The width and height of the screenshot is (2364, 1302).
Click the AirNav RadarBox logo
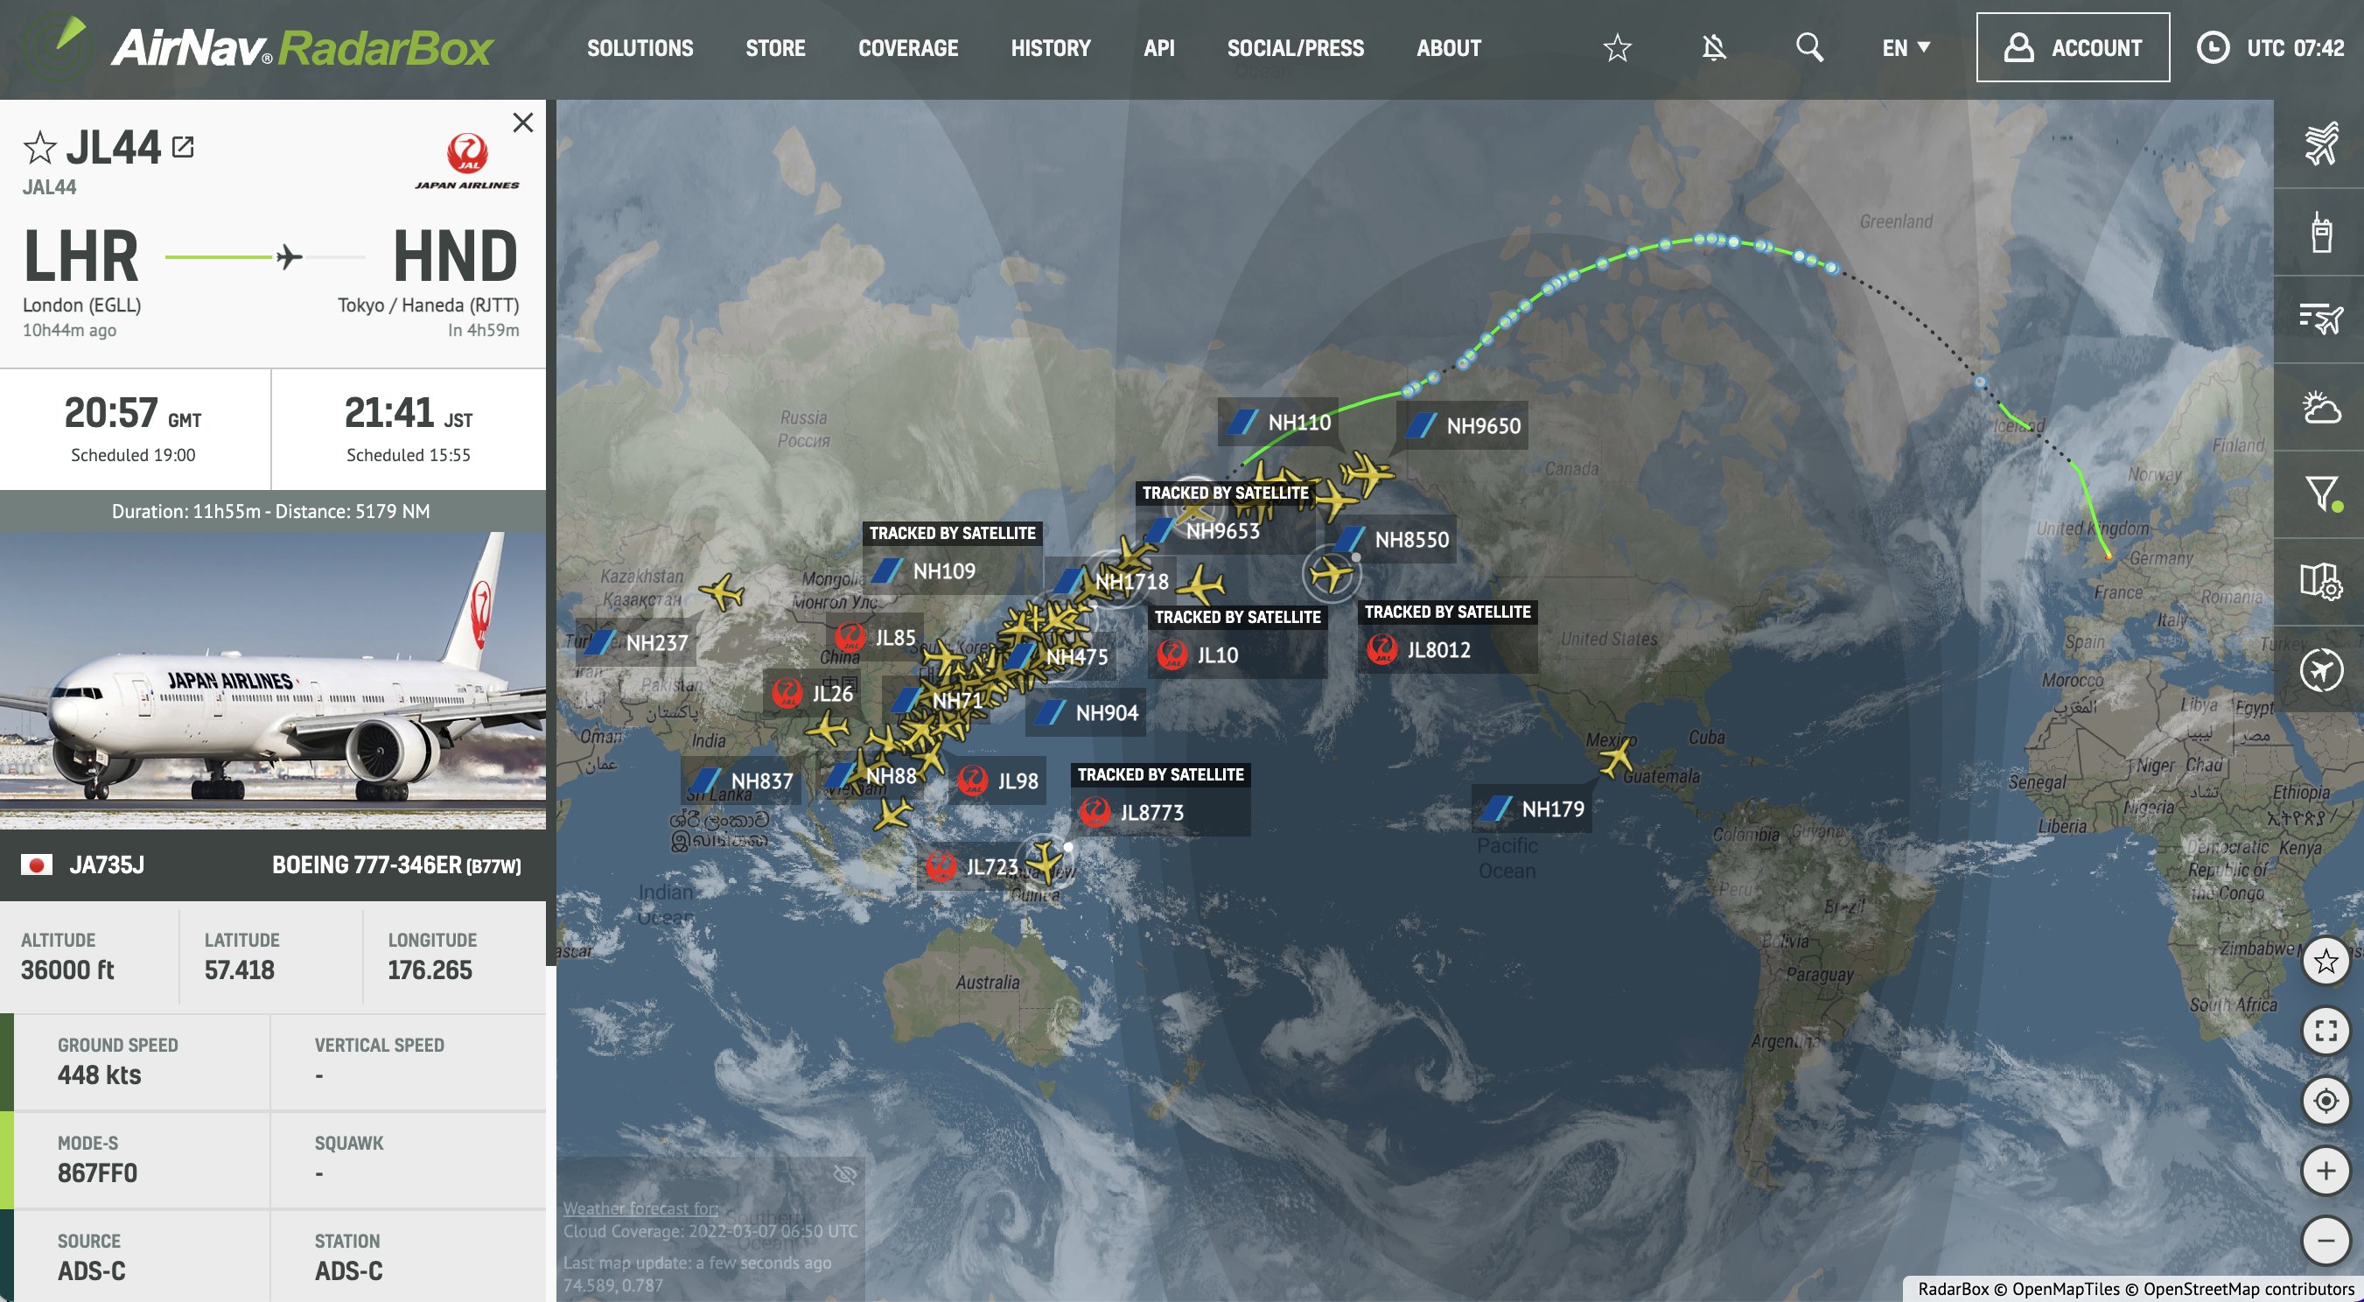pyautogui.click(x=257, y=48)
